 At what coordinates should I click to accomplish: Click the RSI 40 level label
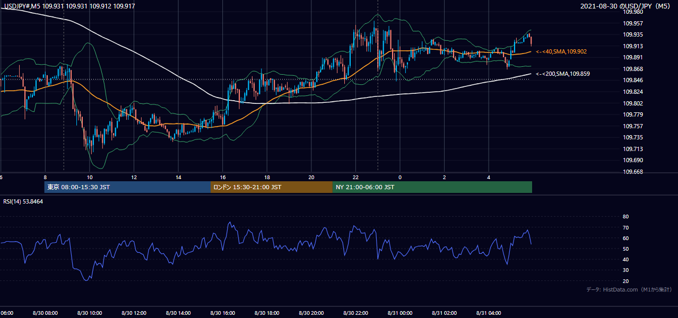coord(625,260)
